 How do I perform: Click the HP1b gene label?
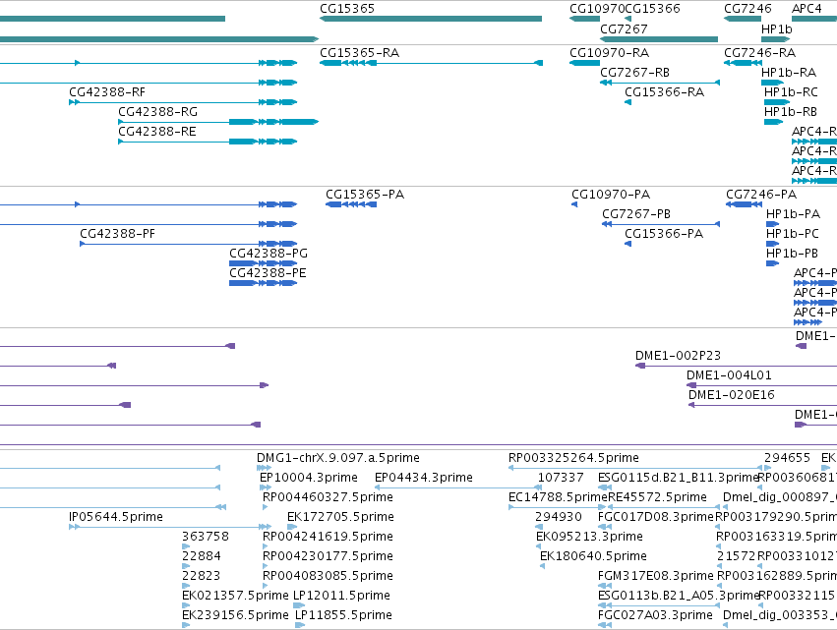pyautogui.click(x=777, y=29)
